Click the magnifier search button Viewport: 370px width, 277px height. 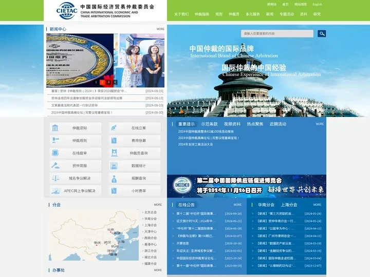[322, 34]
